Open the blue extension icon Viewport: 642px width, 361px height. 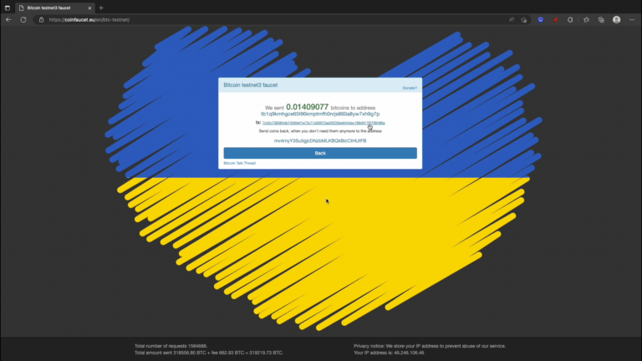541,19
